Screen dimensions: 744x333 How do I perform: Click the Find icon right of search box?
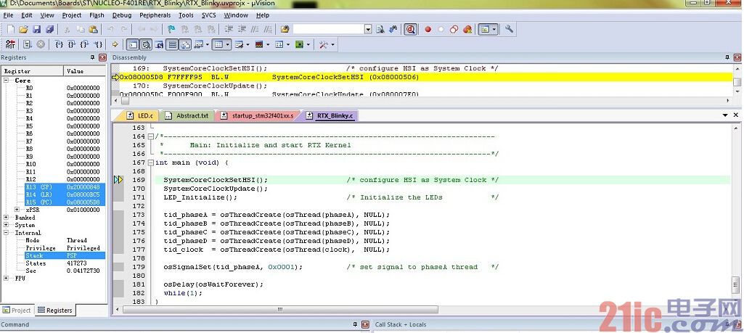point(380,30)
